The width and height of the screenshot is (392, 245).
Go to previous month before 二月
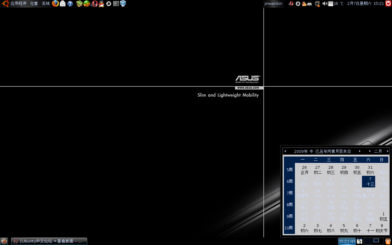(x=370, y=151)
